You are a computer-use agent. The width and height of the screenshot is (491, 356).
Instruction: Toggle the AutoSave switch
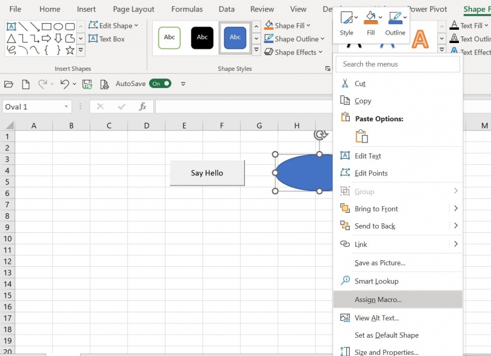(x=161, y=84)
